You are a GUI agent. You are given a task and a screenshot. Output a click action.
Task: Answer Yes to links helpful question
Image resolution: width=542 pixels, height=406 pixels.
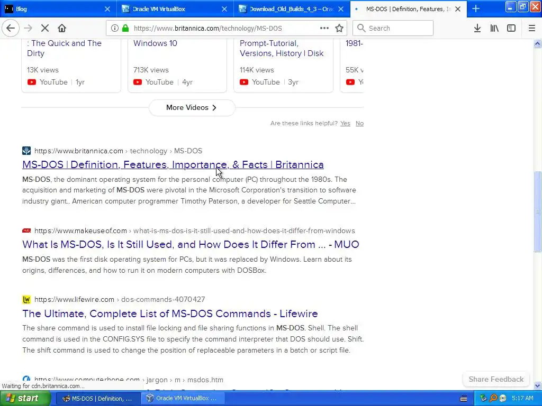point(345,123)
